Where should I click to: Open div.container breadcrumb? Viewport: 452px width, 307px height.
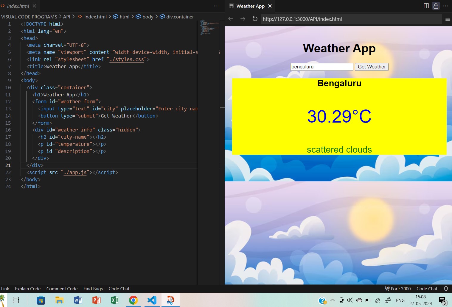pos(177,17)
